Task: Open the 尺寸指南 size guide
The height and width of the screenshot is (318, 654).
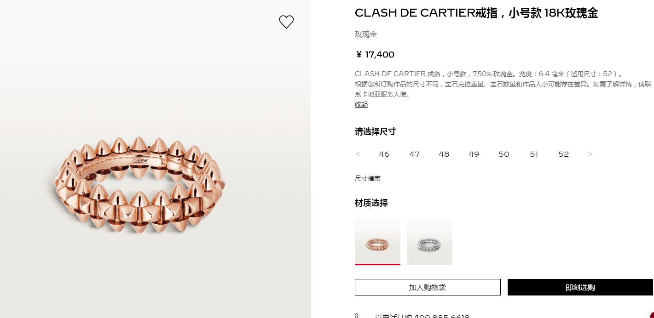Action: [368, 178]
